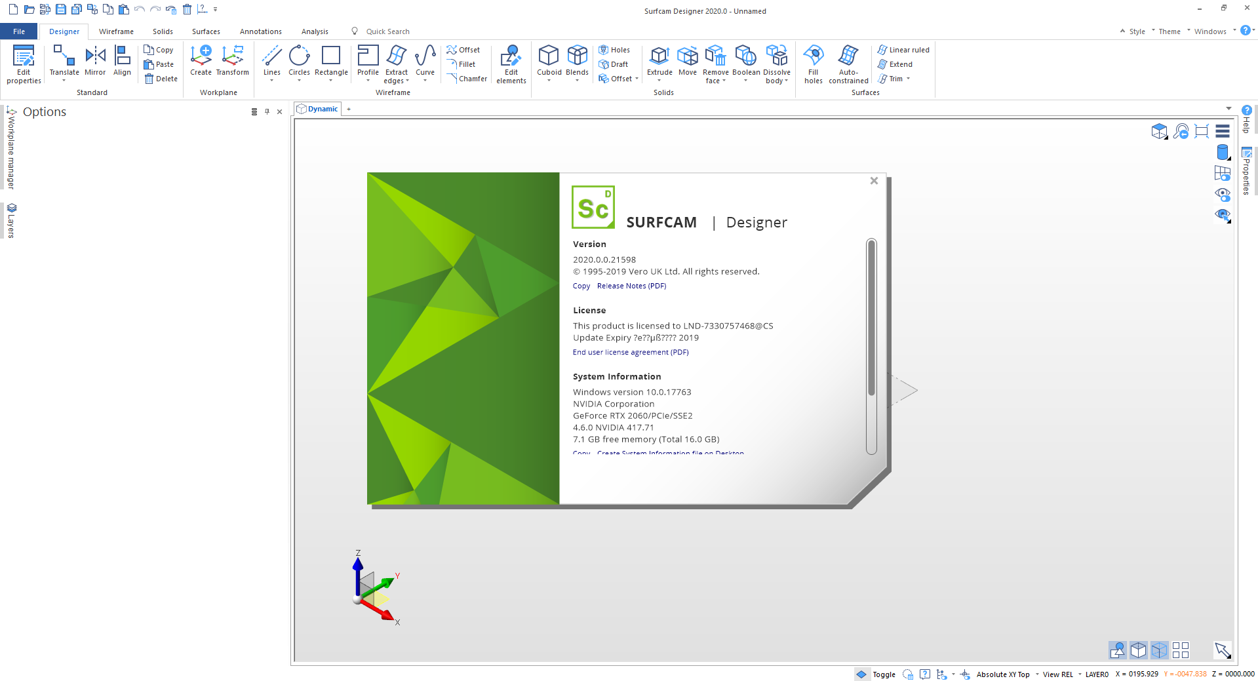The height and width of the screenshot is (681, 1258).
Task: Open the Curve dropdown arrow
Action: (425, 81)
